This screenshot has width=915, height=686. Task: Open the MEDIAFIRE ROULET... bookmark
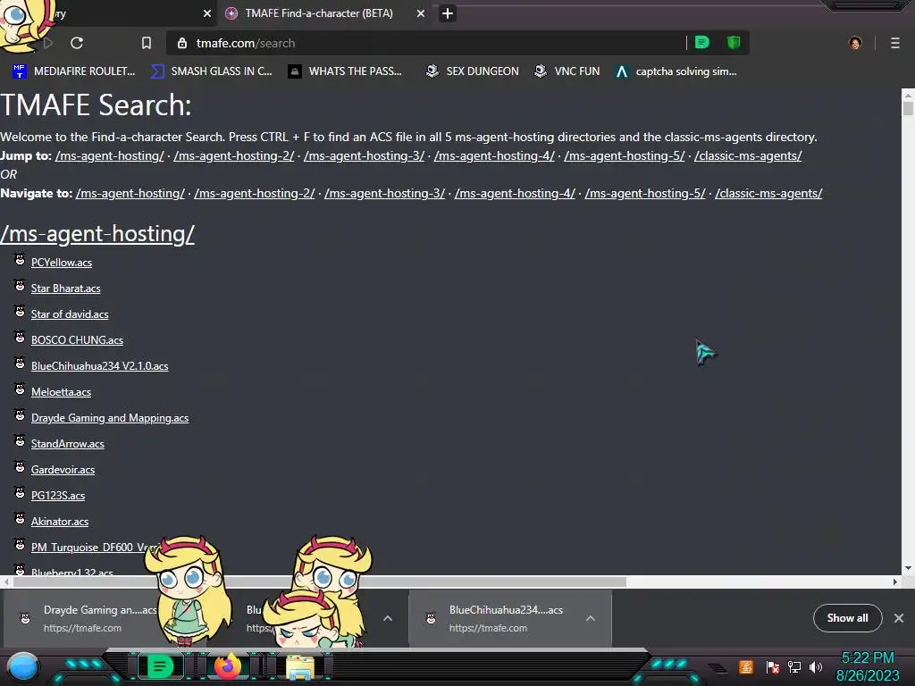pos(74,71)
